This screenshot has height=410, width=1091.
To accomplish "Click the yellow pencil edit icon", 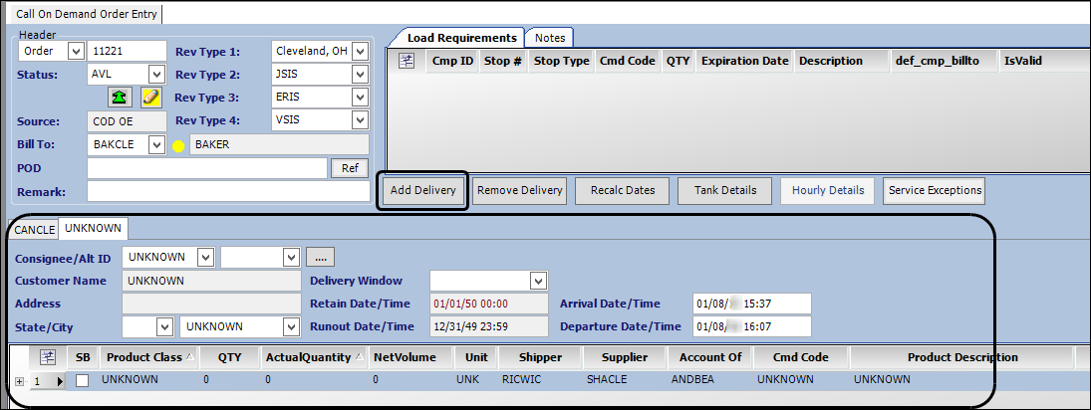I will click(149, 97).
